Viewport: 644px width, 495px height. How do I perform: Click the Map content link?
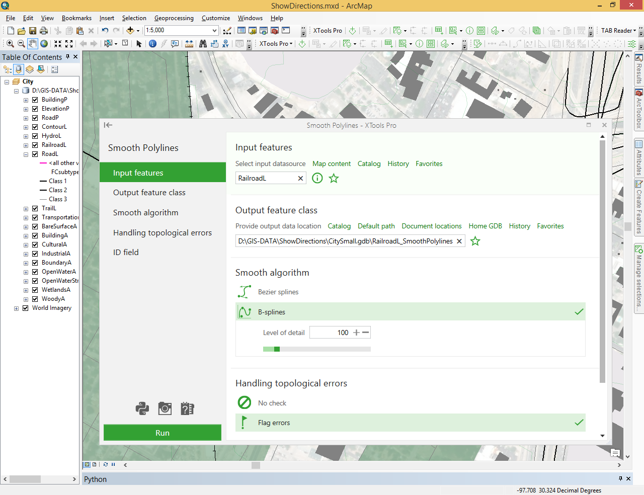click(332, 164)
